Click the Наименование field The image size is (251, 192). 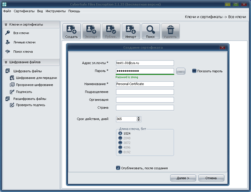coord(145,84)
